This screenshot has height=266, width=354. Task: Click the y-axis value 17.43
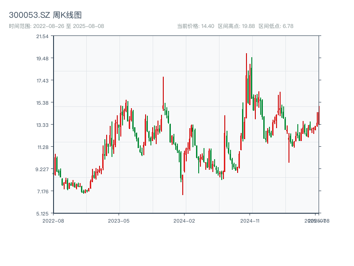pyautogui.click(x=42, y=81)
